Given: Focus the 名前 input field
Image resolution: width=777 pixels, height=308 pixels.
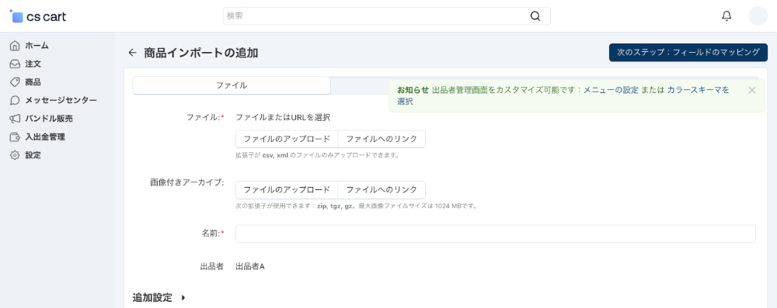Looking at the screenshot, I should pos(496,234).
